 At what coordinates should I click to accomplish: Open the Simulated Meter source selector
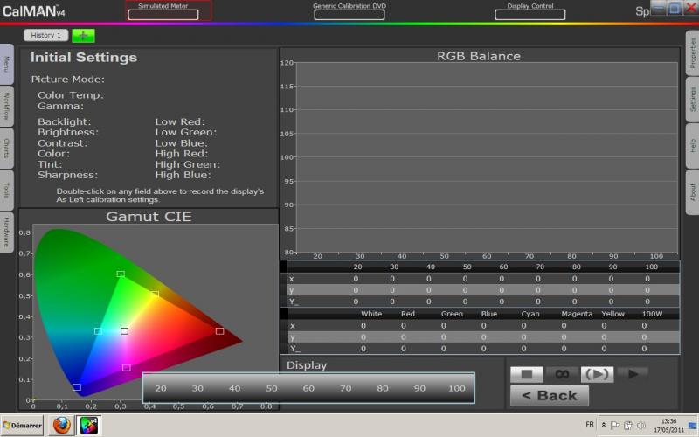pyautogui.click(x=163, y=15)
